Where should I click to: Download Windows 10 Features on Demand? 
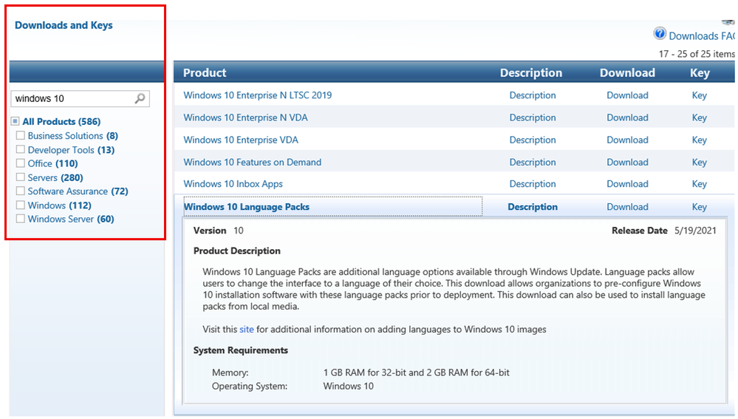(627, 162)
